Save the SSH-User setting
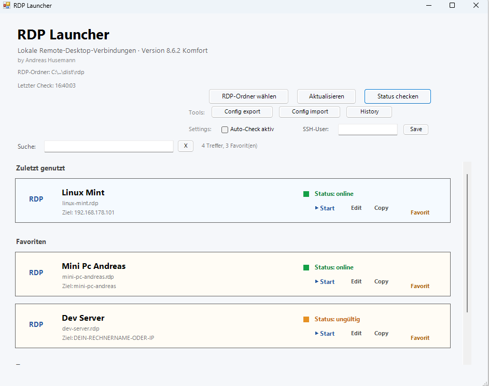The width and height of the screenshot is (489, 386). tap(415, 129)
